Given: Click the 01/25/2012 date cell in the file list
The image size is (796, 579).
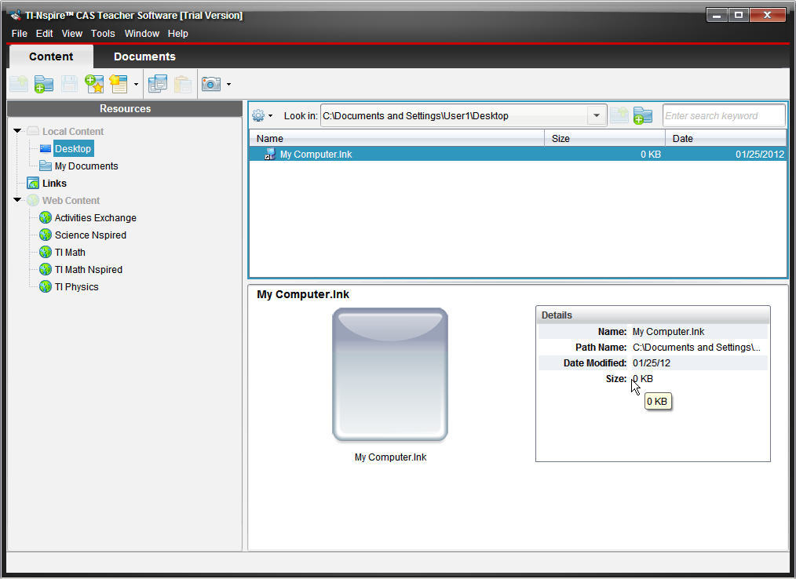Looking at the screenshot, I should pyautogui.click(x=759, y=155).
